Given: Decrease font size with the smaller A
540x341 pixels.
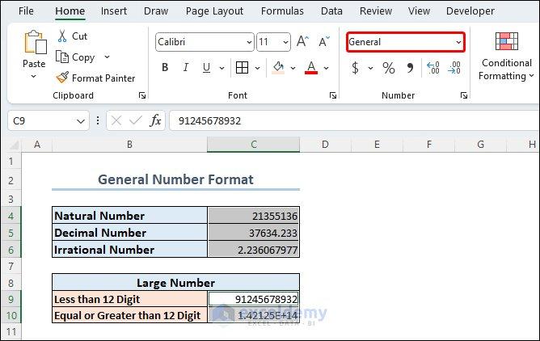Looking at the screenshot, I should point(323,42).
